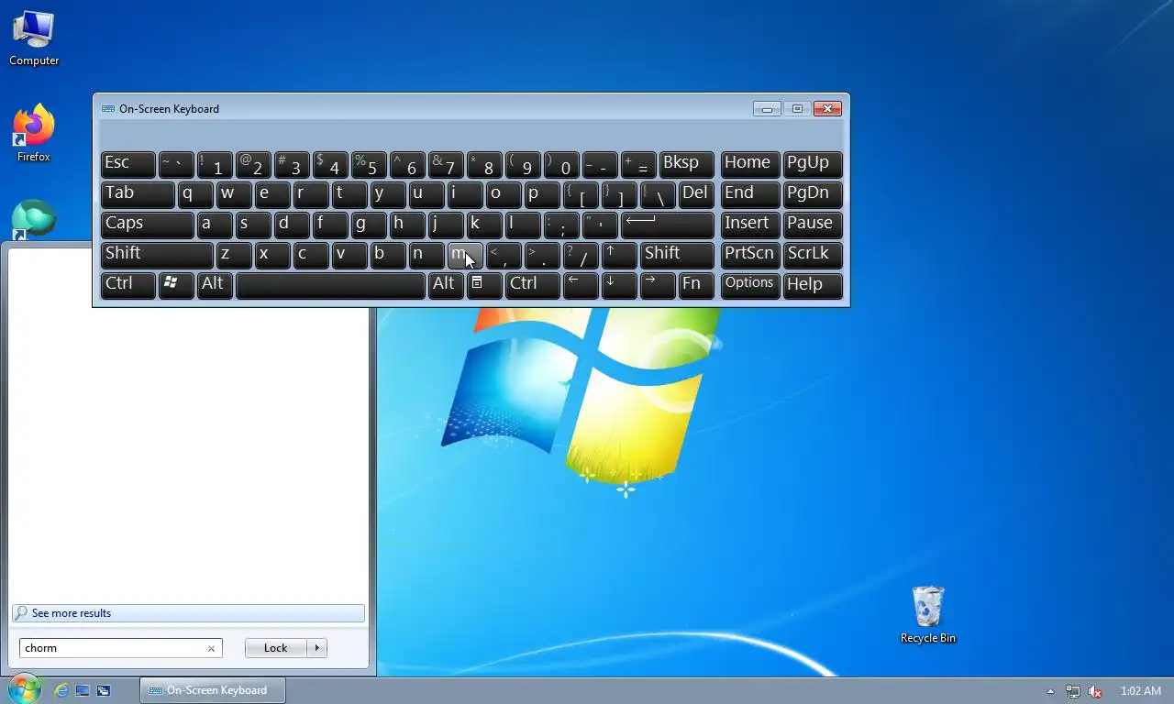
Task: Toggle the right Ctrl key
Action: click(x=532, y=285)
